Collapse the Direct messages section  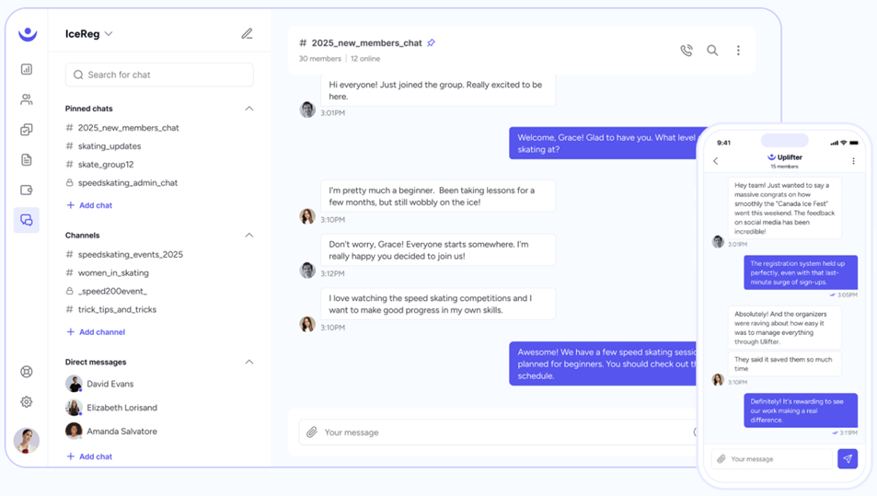(x=248, y=363)
